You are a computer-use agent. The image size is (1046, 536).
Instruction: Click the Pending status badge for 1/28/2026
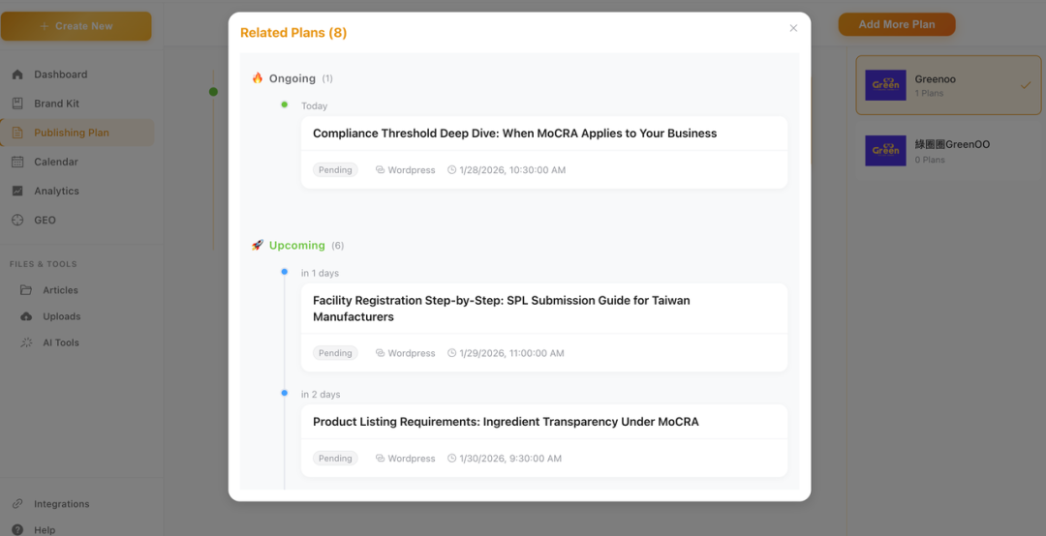click(x=335, y=170)
